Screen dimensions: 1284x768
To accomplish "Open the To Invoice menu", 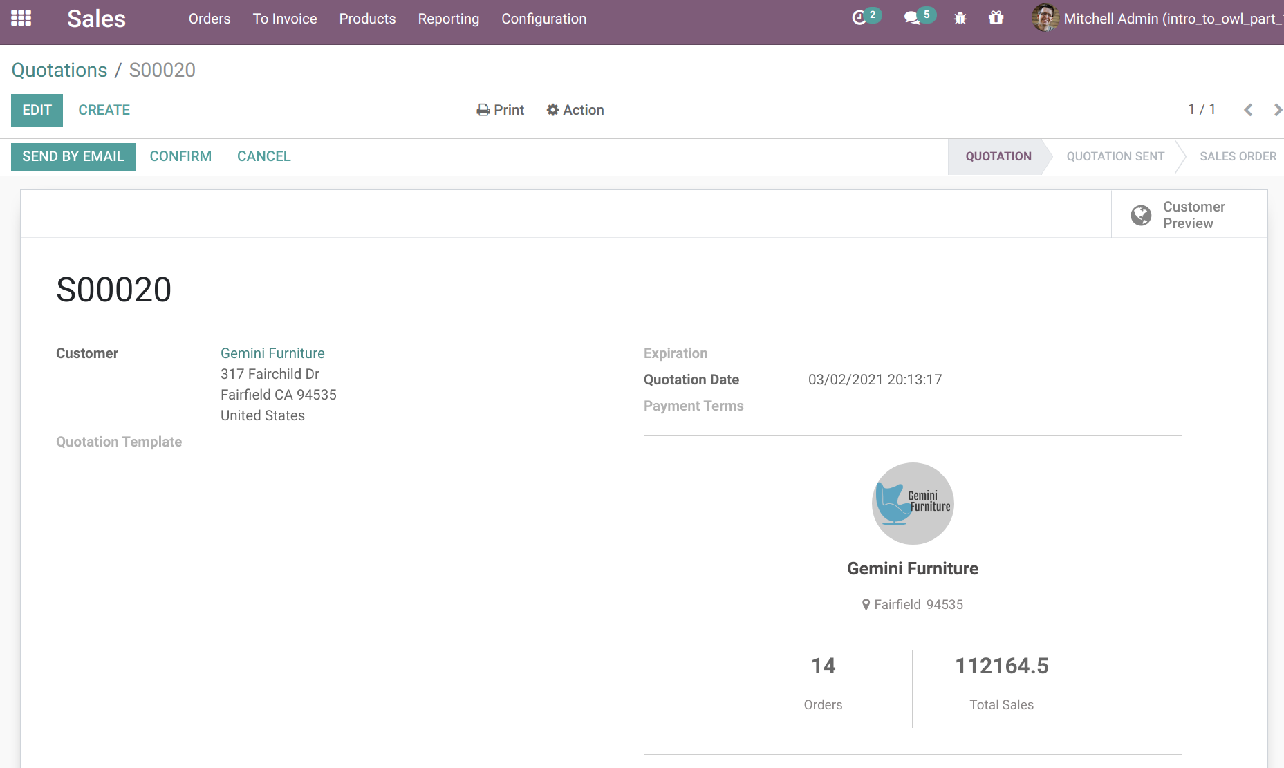I will pyautogui.click(x=285, y=19).
